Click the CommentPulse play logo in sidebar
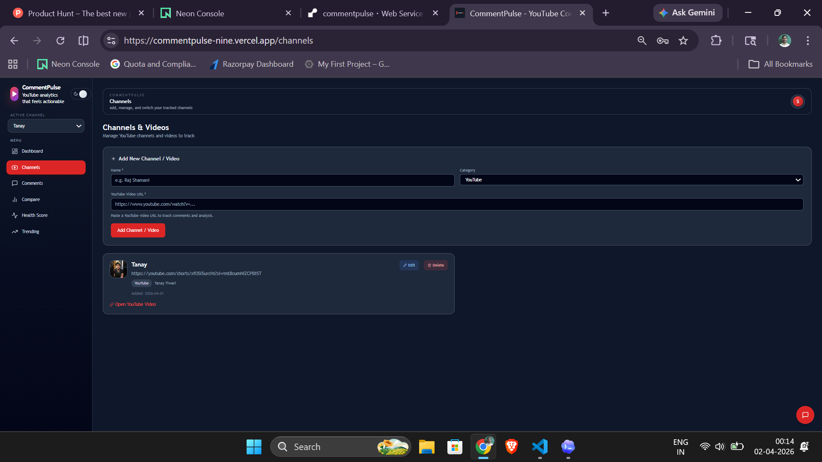This screenshot has width=822, height=462. [x=14, y=93]
